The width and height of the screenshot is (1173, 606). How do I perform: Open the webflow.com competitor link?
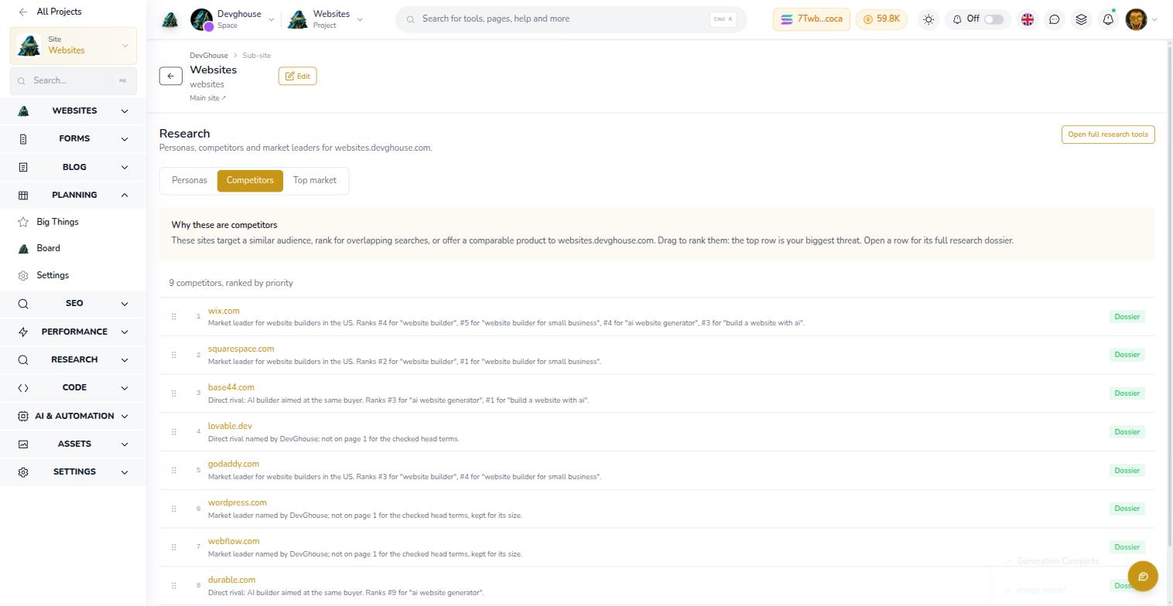coord(234,541)
